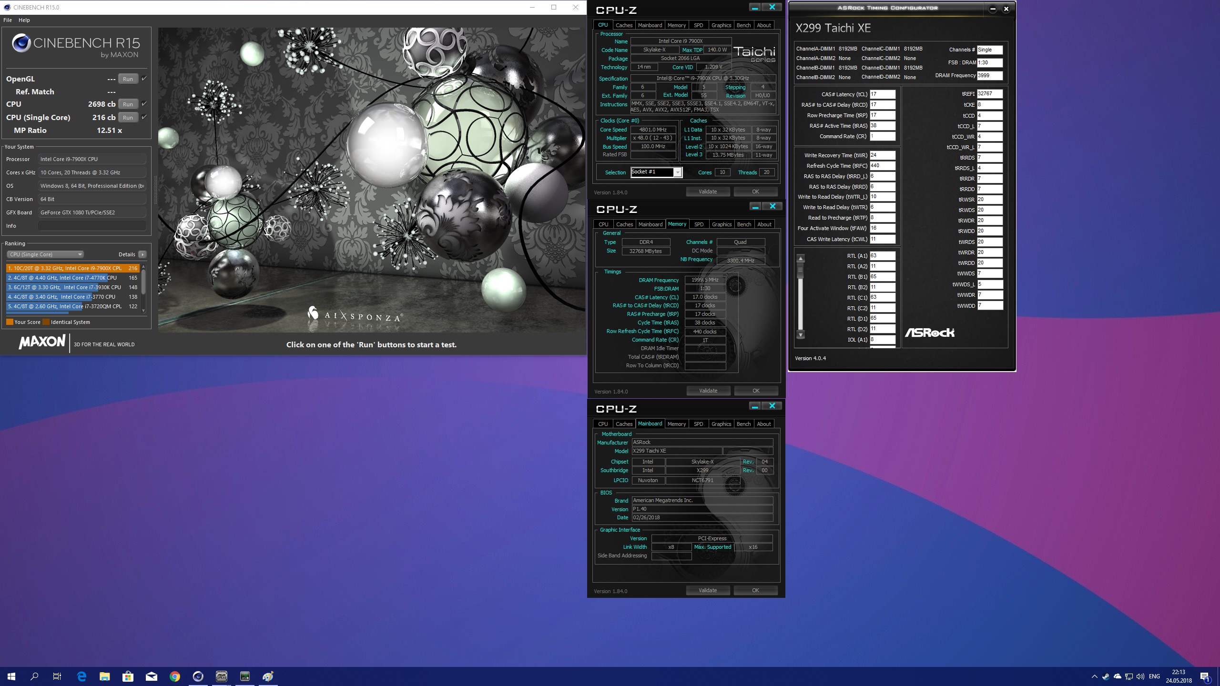Expand the Socket #1 selection dropdown

tap(677, 172)
